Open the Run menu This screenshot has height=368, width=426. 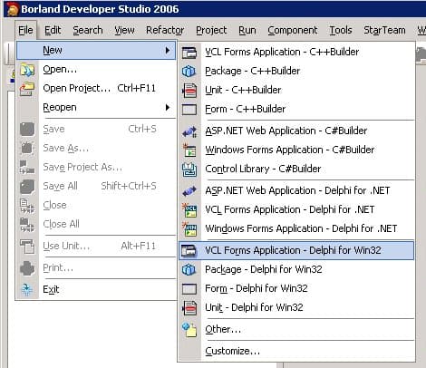coord(247,30)
